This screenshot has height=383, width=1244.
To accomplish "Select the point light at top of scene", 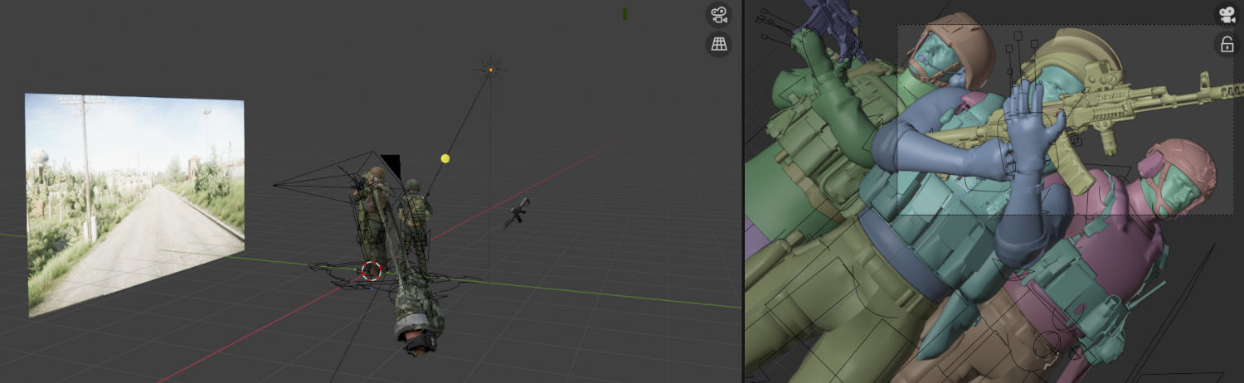I will 490,70.
